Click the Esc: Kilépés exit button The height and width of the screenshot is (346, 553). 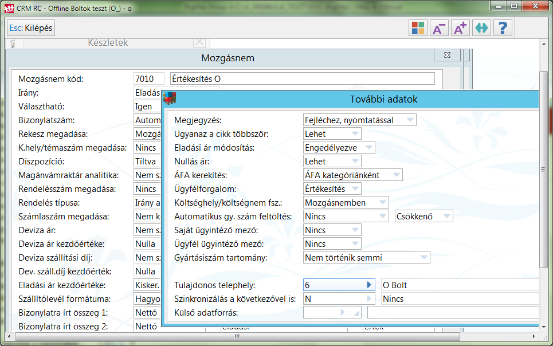31,28
